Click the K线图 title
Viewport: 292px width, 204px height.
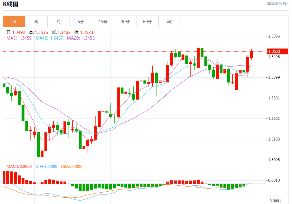tap(11, 4)
